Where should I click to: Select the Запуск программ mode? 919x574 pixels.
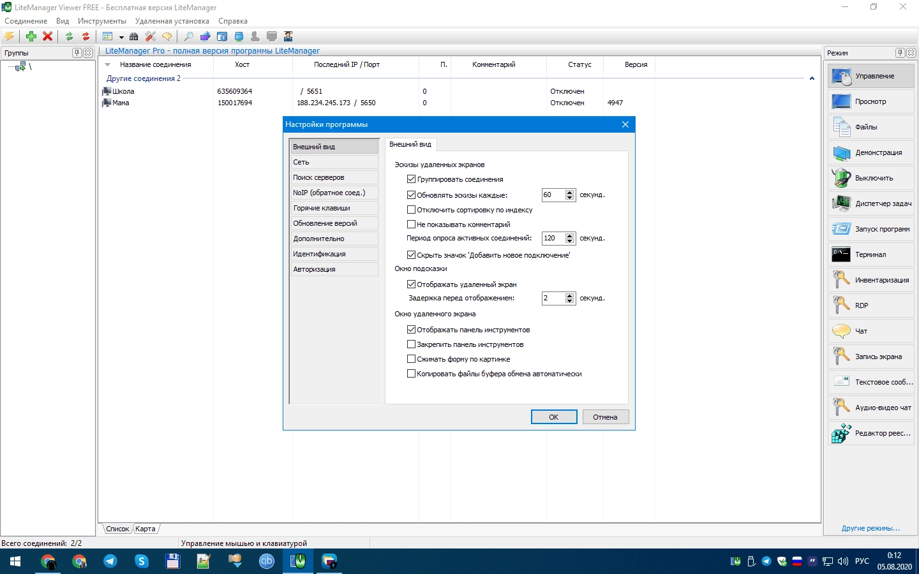(x=871, y=229)
